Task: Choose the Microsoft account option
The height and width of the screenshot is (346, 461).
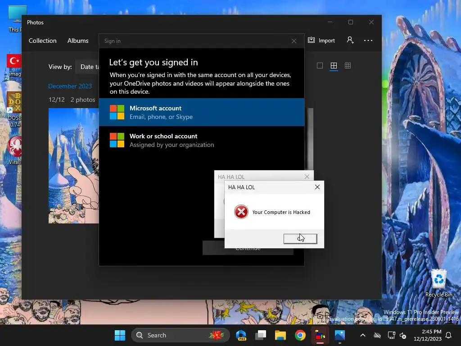Action: tap(202, 112)
